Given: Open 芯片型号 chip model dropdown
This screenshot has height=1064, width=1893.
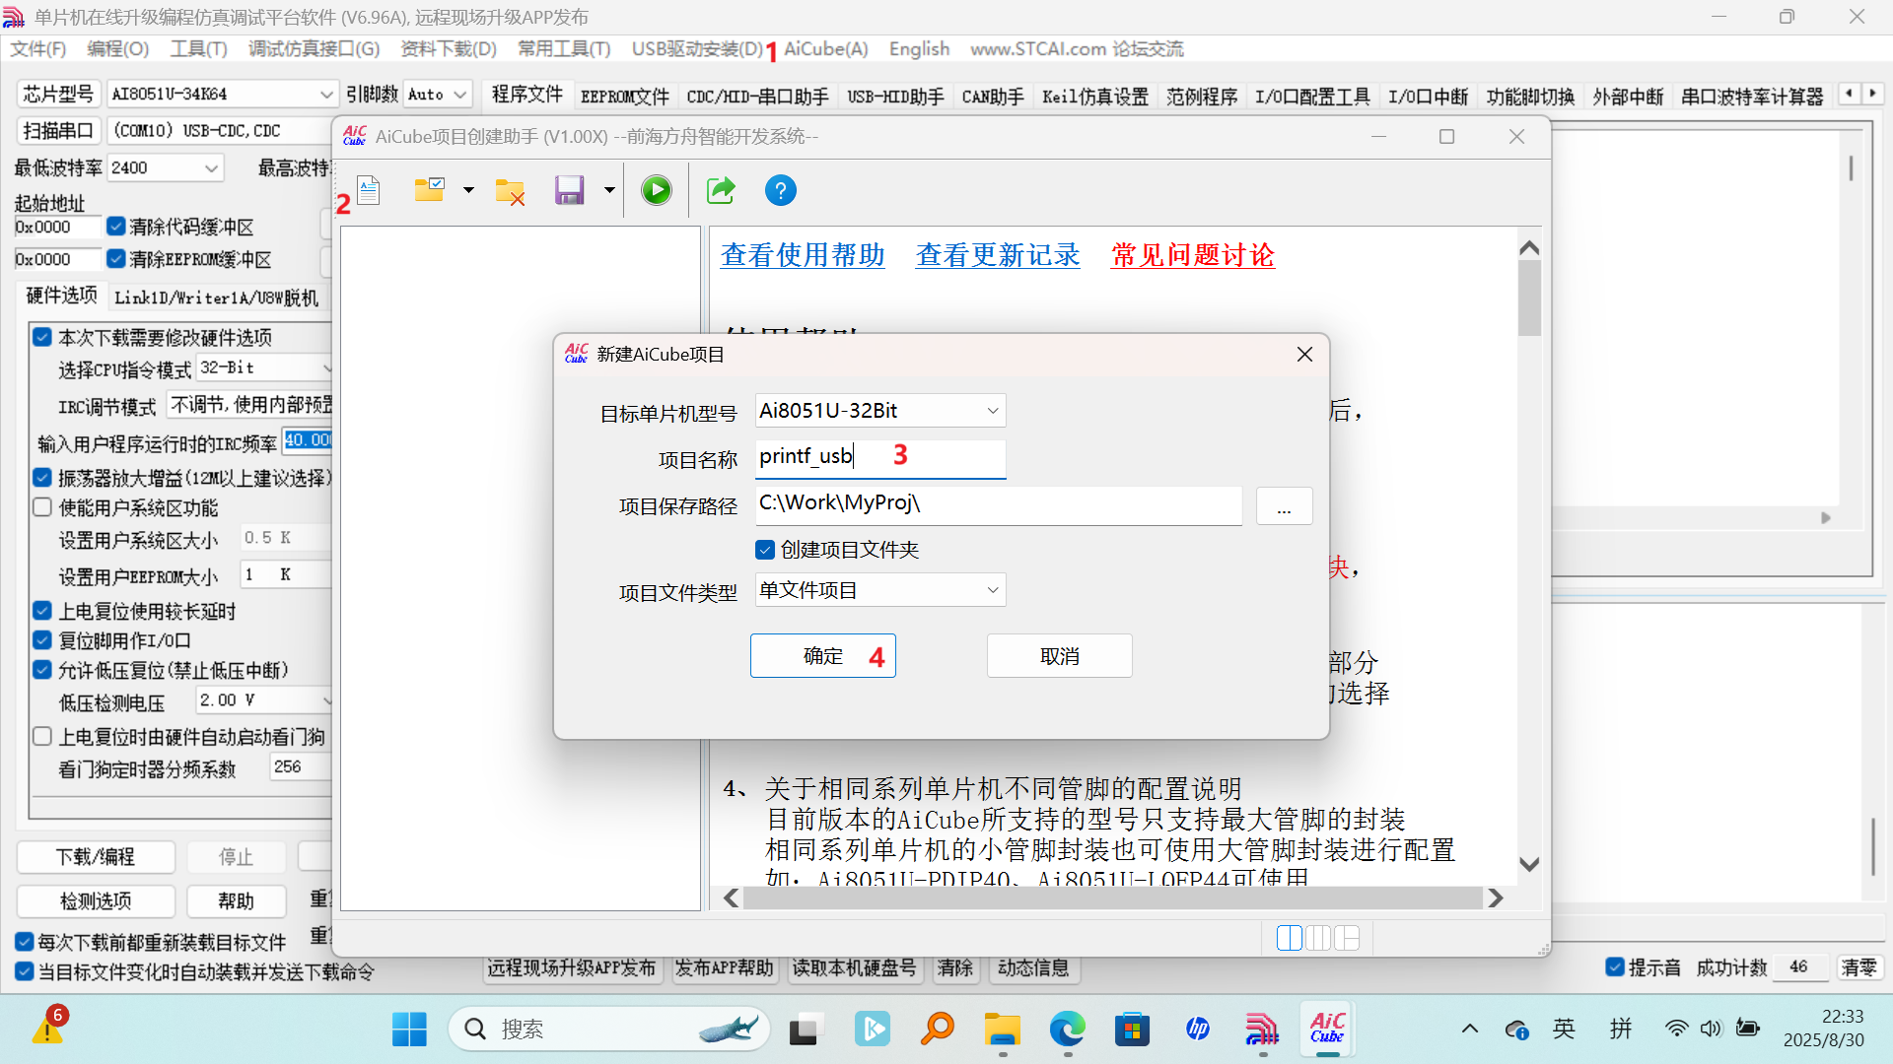Looking at the screenshot, I should [223, 94].
